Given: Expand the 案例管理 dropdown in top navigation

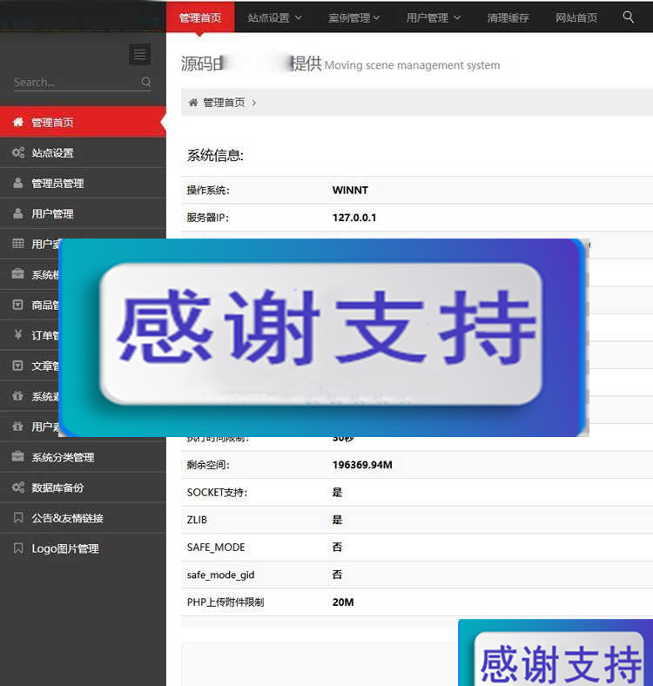Looking at the screenshot, I should 354,17.
